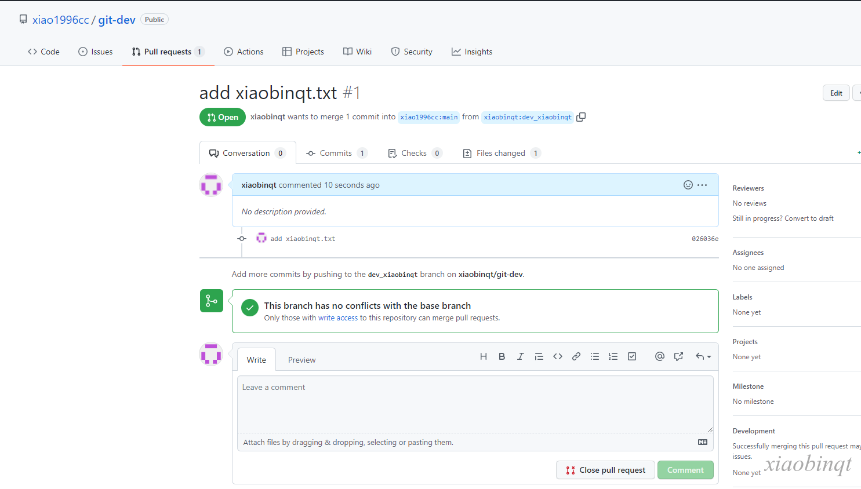Open Projects sidebar section
Image resolution: width=861 pixels, height=489 pixels.
tap(745, 342)
